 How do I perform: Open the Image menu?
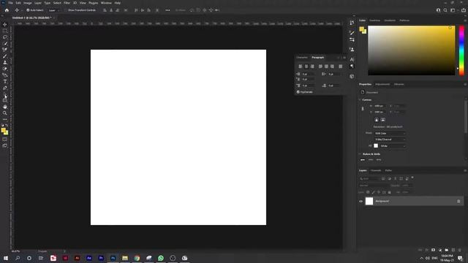tap(28, 3)
